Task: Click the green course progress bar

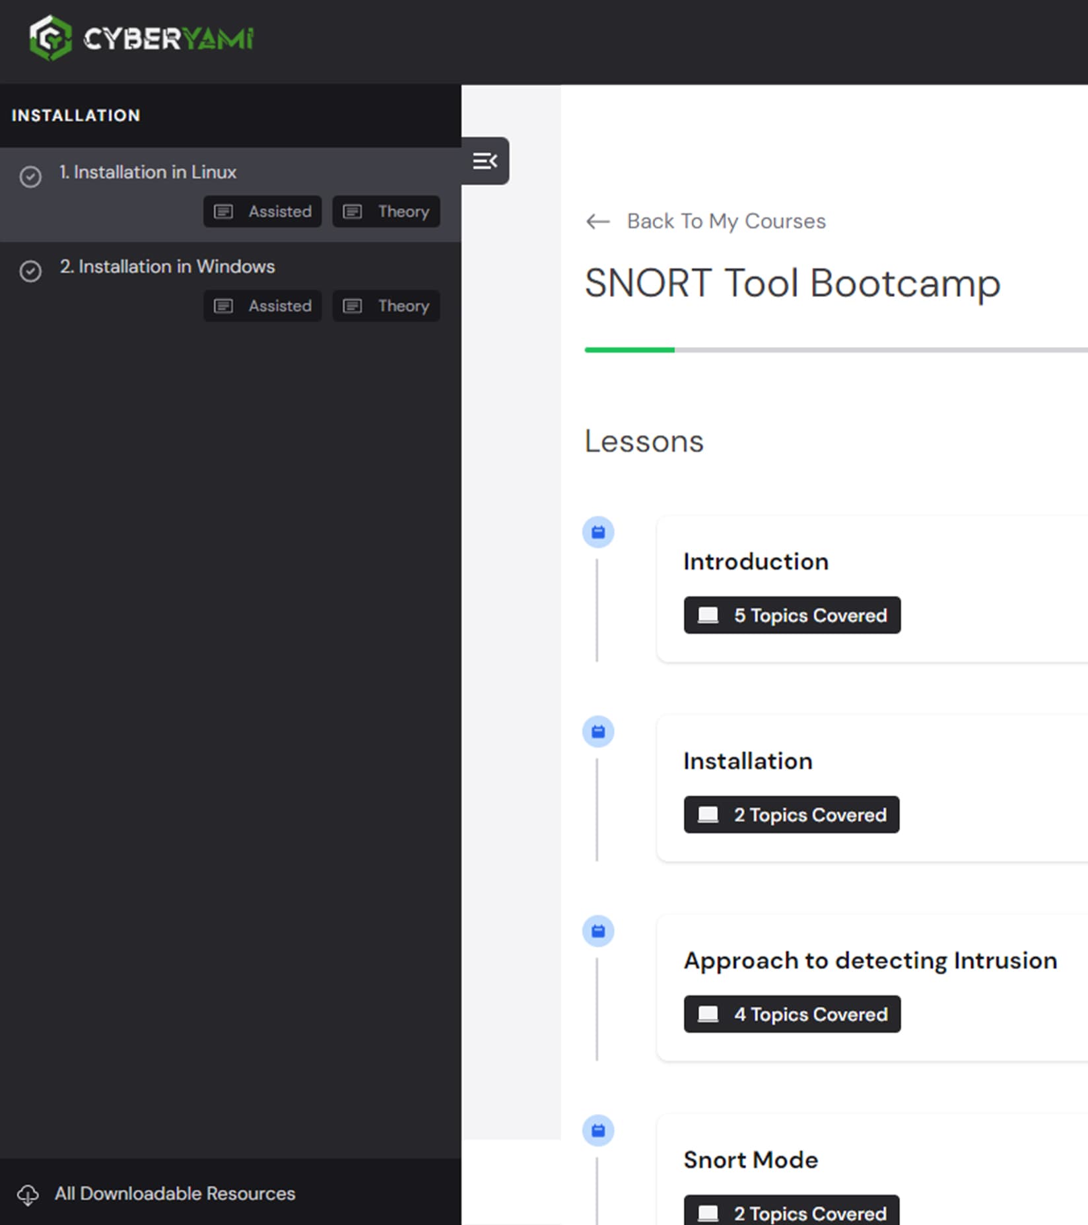Action: [x=629, y=350]
